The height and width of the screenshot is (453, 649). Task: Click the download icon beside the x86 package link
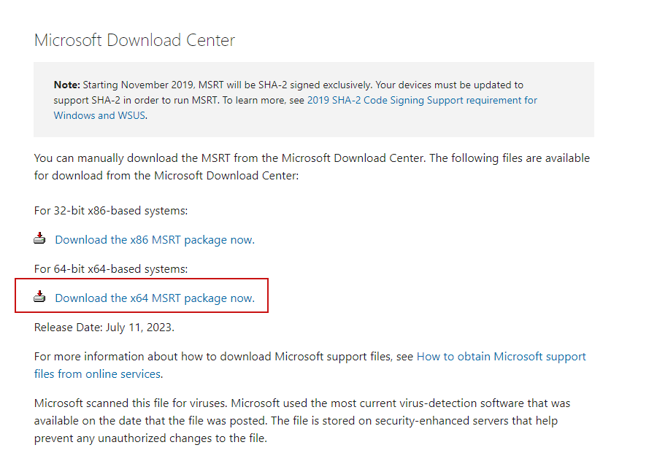tap(39, 239)
